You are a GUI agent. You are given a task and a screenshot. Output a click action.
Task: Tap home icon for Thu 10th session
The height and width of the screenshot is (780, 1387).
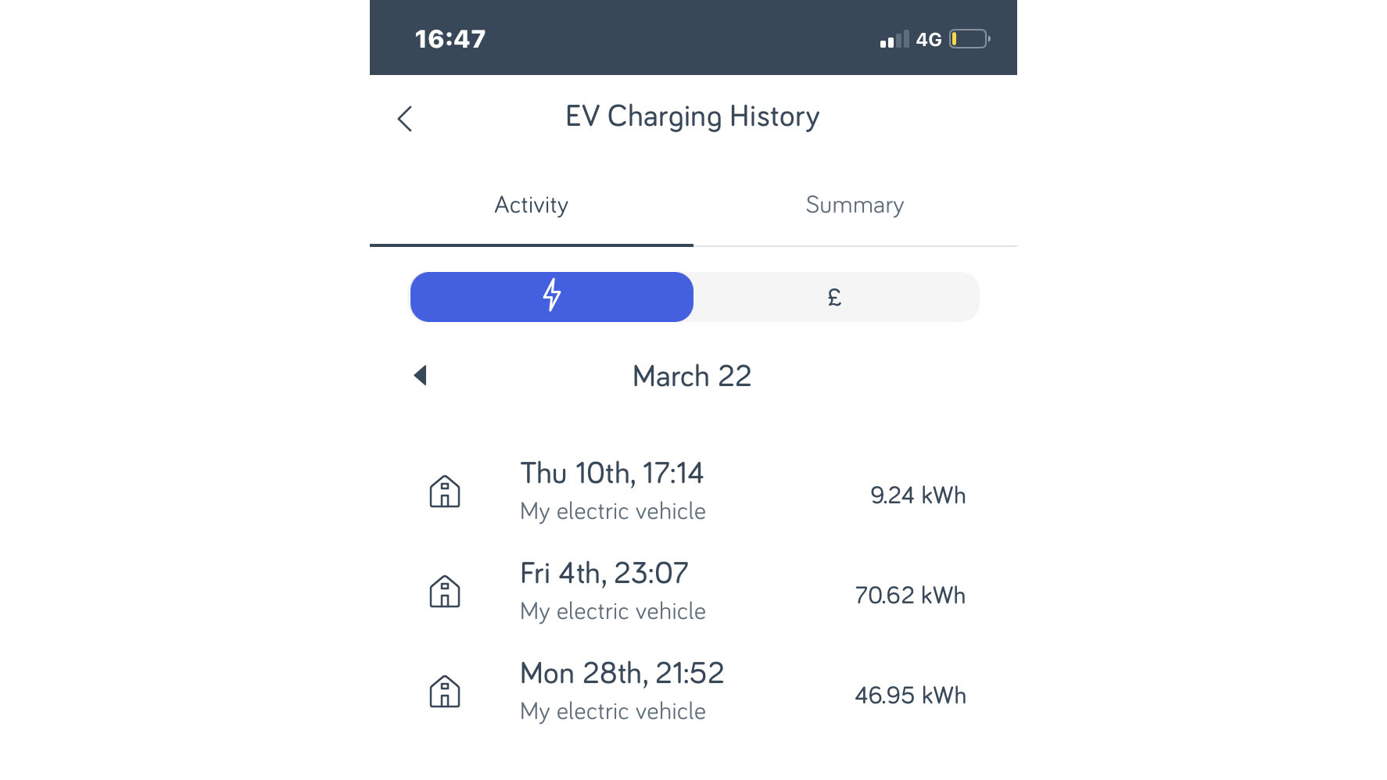click(x=445, y=492)
